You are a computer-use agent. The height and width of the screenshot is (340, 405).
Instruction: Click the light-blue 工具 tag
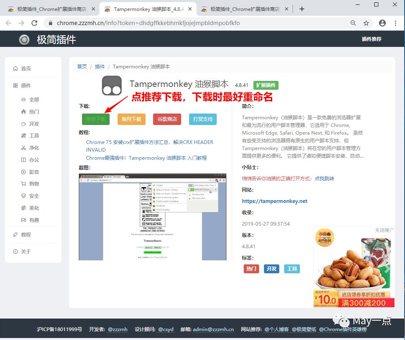292,269
